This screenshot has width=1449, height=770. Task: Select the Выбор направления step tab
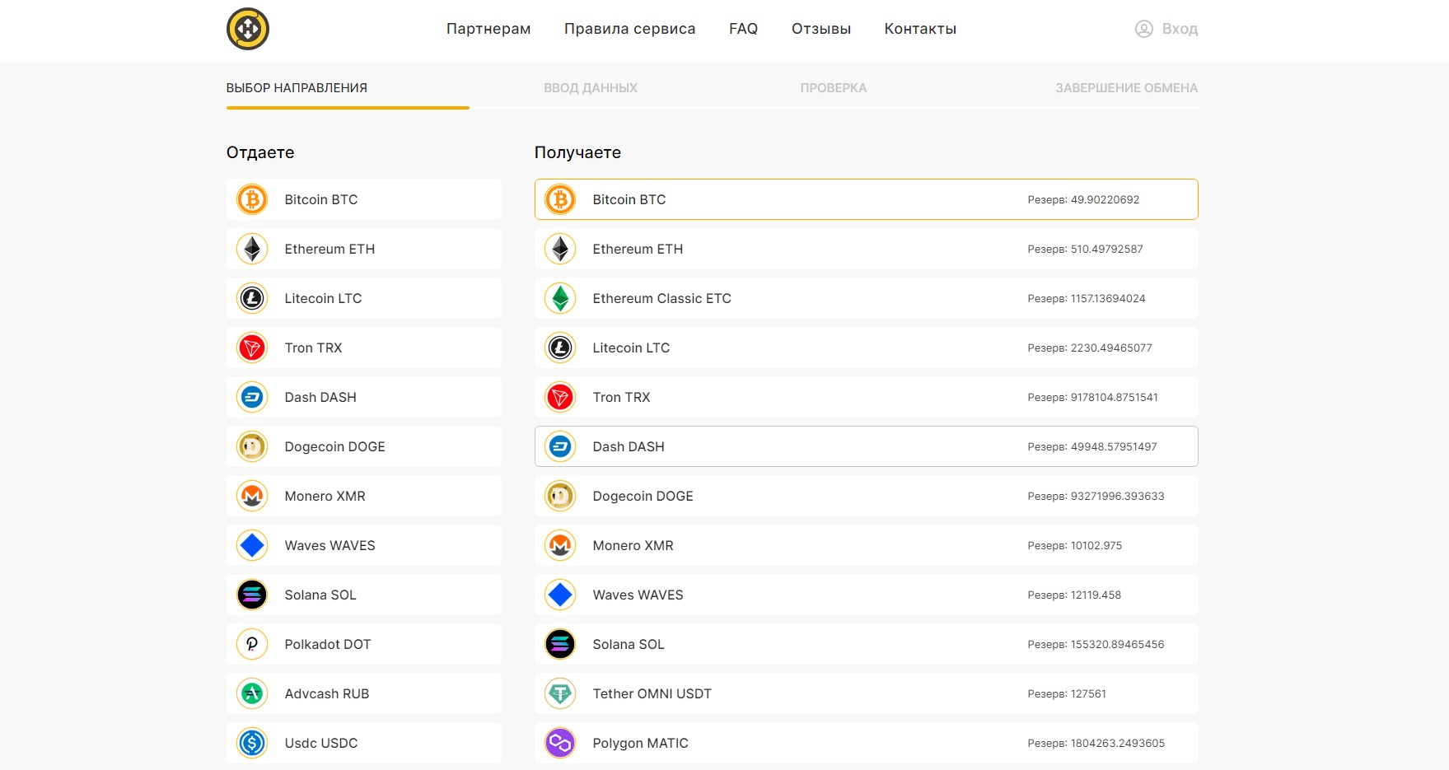pos(297,88)
